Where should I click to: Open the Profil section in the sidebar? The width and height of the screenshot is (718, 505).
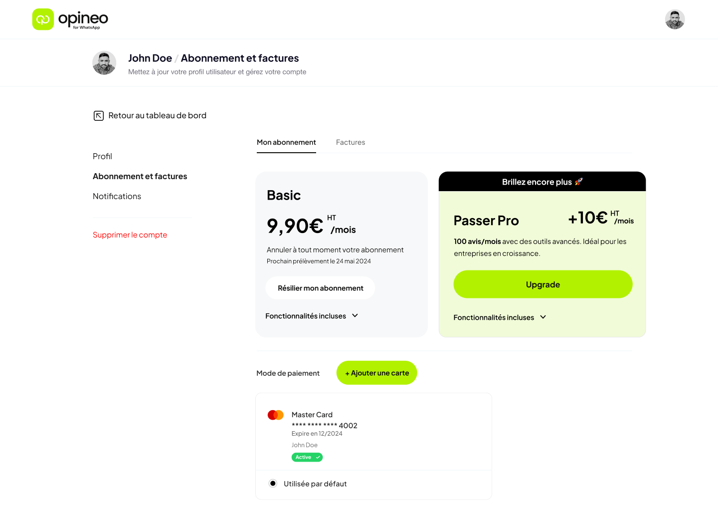(102, 156)
